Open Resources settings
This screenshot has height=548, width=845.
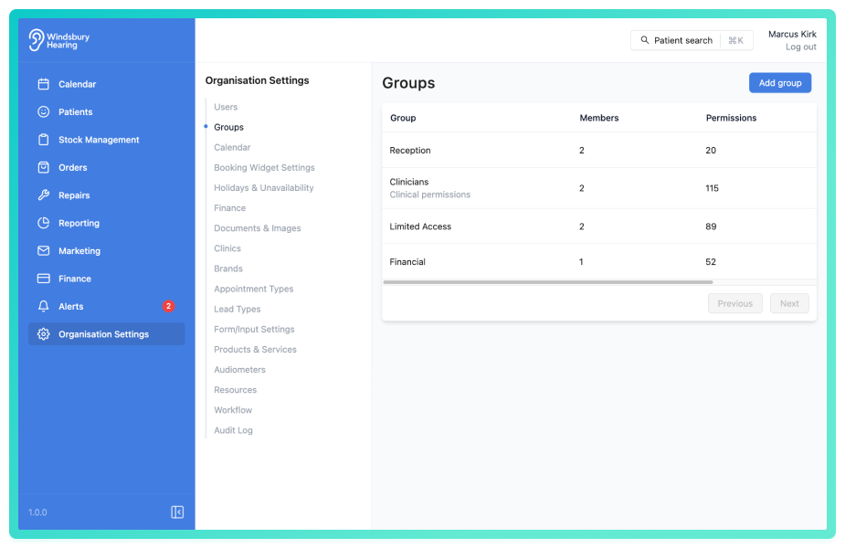[x=235, y=390]
